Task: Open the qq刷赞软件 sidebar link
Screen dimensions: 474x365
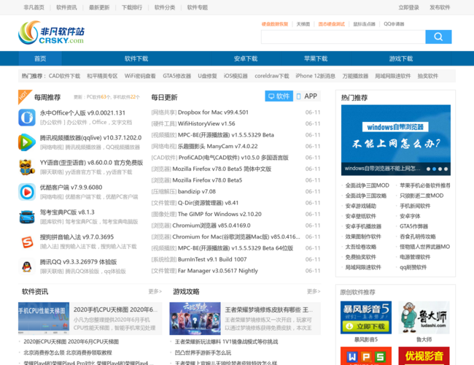Action: [413, 267]
